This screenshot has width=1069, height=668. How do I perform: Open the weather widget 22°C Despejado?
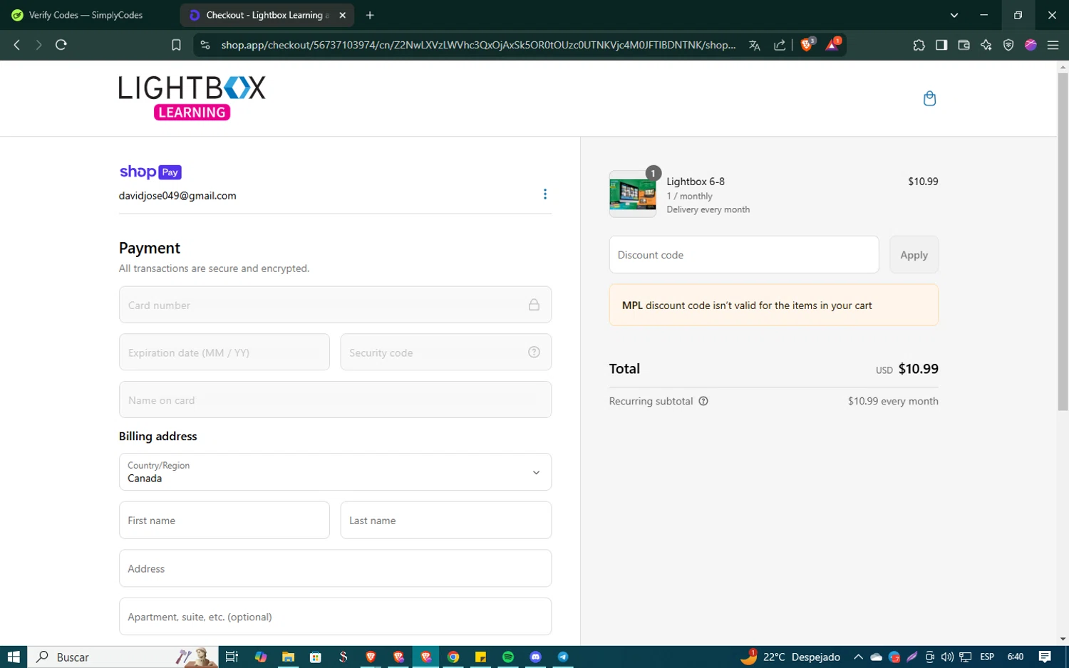click(790, 657)
